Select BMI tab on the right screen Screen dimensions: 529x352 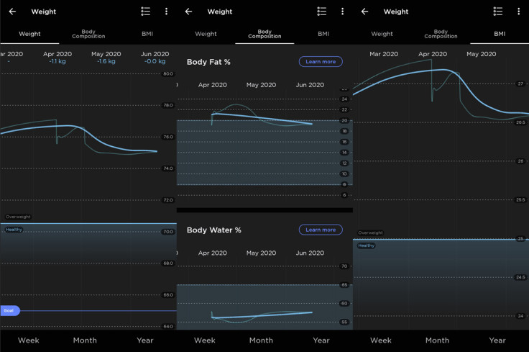coord(500,34)
